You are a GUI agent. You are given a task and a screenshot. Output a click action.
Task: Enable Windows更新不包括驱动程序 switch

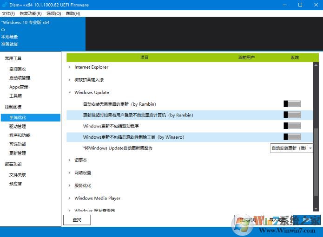(x=292, y=126)
